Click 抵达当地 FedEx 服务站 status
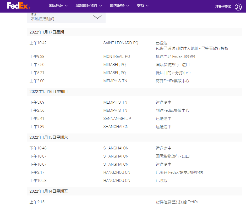Screen dimensions: 246x207 [x=175, y=57]
